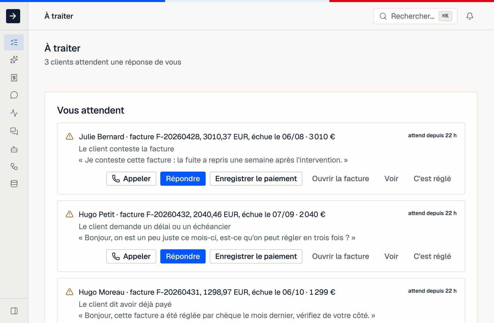The width and height of the screenshot is (494, 323).
Task: Mark Hugo Petit as C'est réglé
Action: (432, 256)
